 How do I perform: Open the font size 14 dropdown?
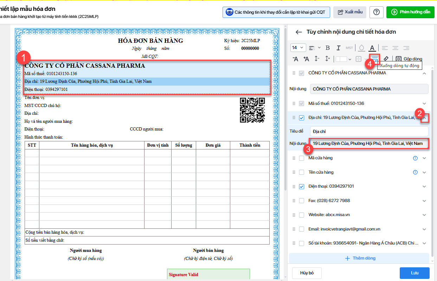click(x=297, y=48)
